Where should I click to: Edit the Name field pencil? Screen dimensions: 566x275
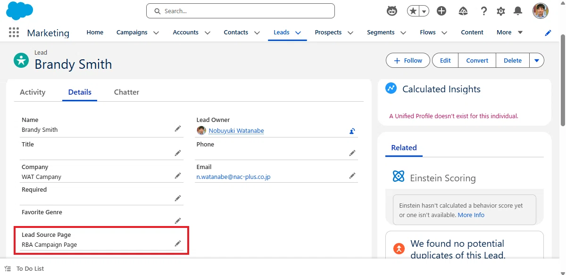[178, 128]
